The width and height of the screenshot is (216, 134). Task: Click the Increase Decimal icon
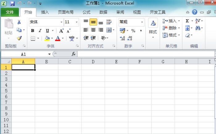point(123,38)
